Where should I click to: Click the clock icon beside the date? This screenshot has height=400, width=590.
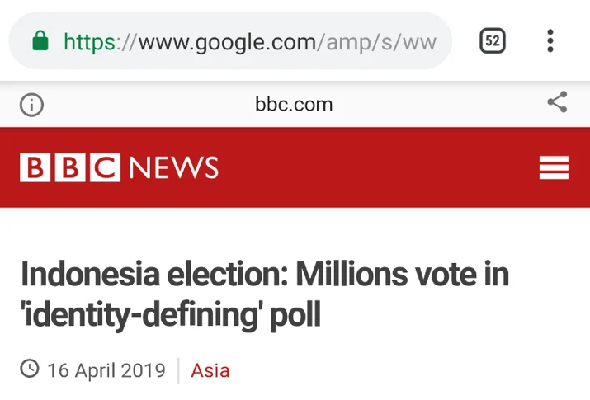[30, 369]
